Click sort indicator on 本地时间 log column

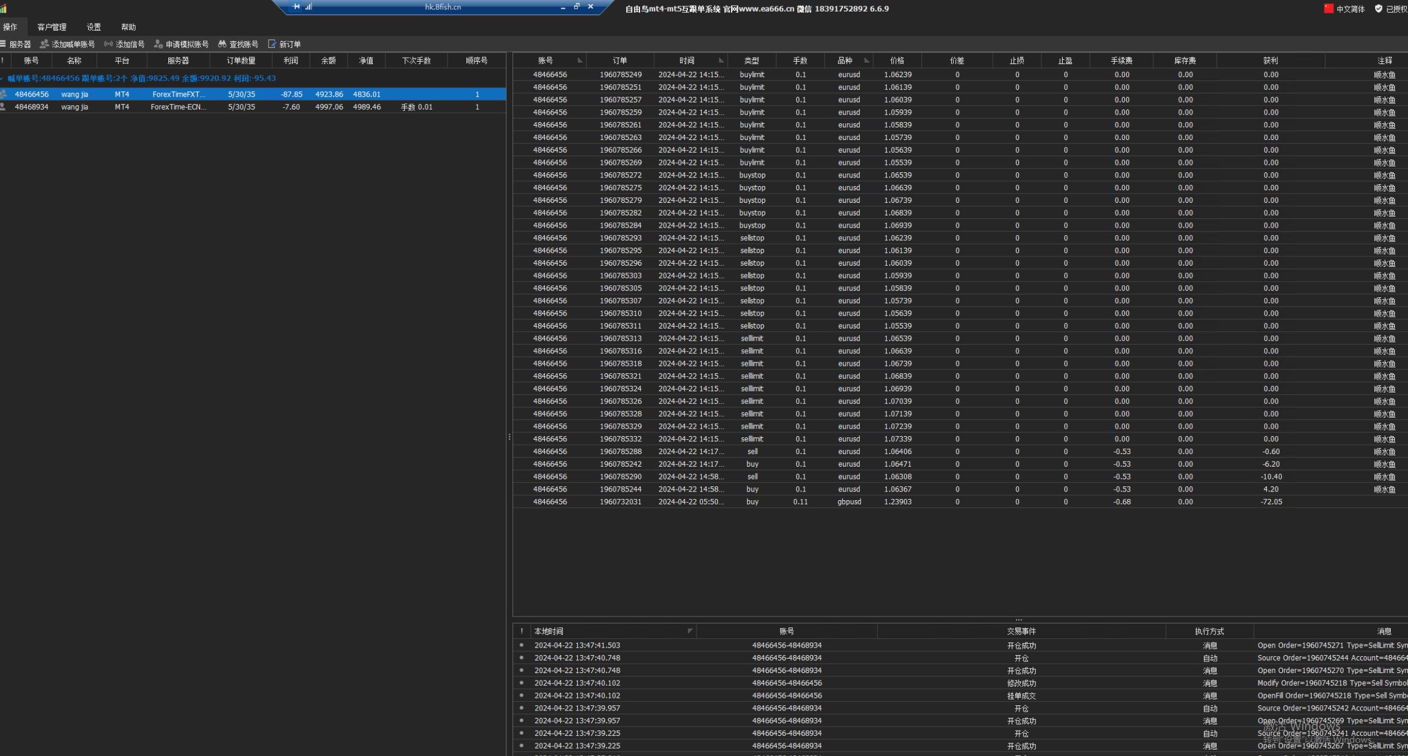tap(690, 631)
